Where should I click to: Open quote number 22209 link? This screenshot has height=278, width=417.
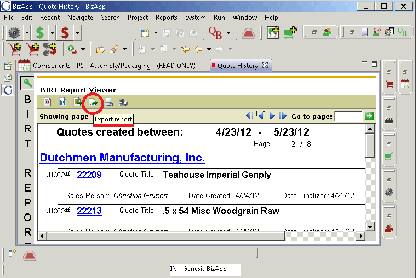[x=89, y=175]
